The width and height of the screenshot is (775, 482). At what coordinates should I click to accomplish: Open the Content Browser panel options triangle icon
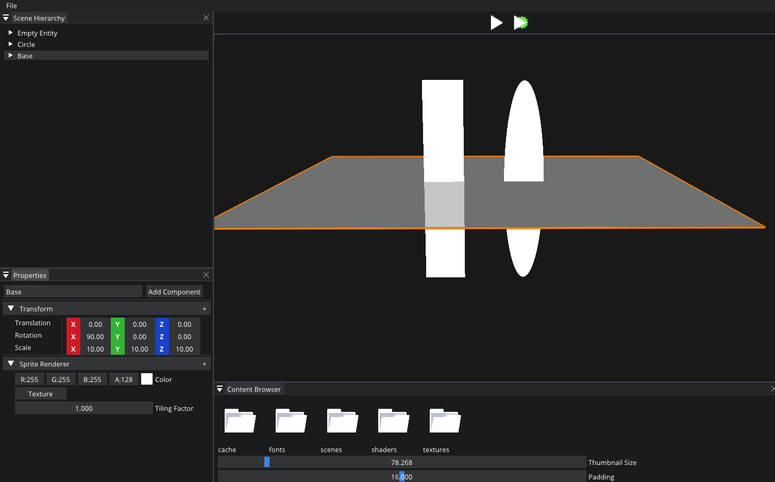point(220,389)
